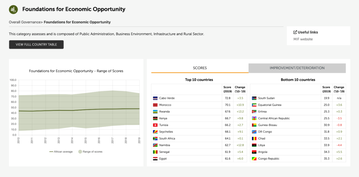The height and width of the screenshot is (177, 359).
Task: Switch to the Improvement/Deterioration tab
Action: click(x=297, y=68)
